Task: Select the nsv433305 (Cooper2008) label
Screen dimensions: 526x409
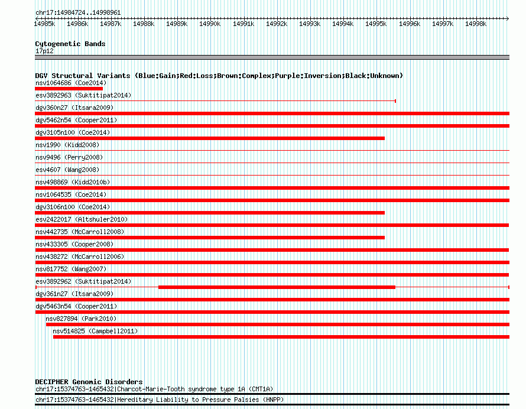Action: pos(74,244)
